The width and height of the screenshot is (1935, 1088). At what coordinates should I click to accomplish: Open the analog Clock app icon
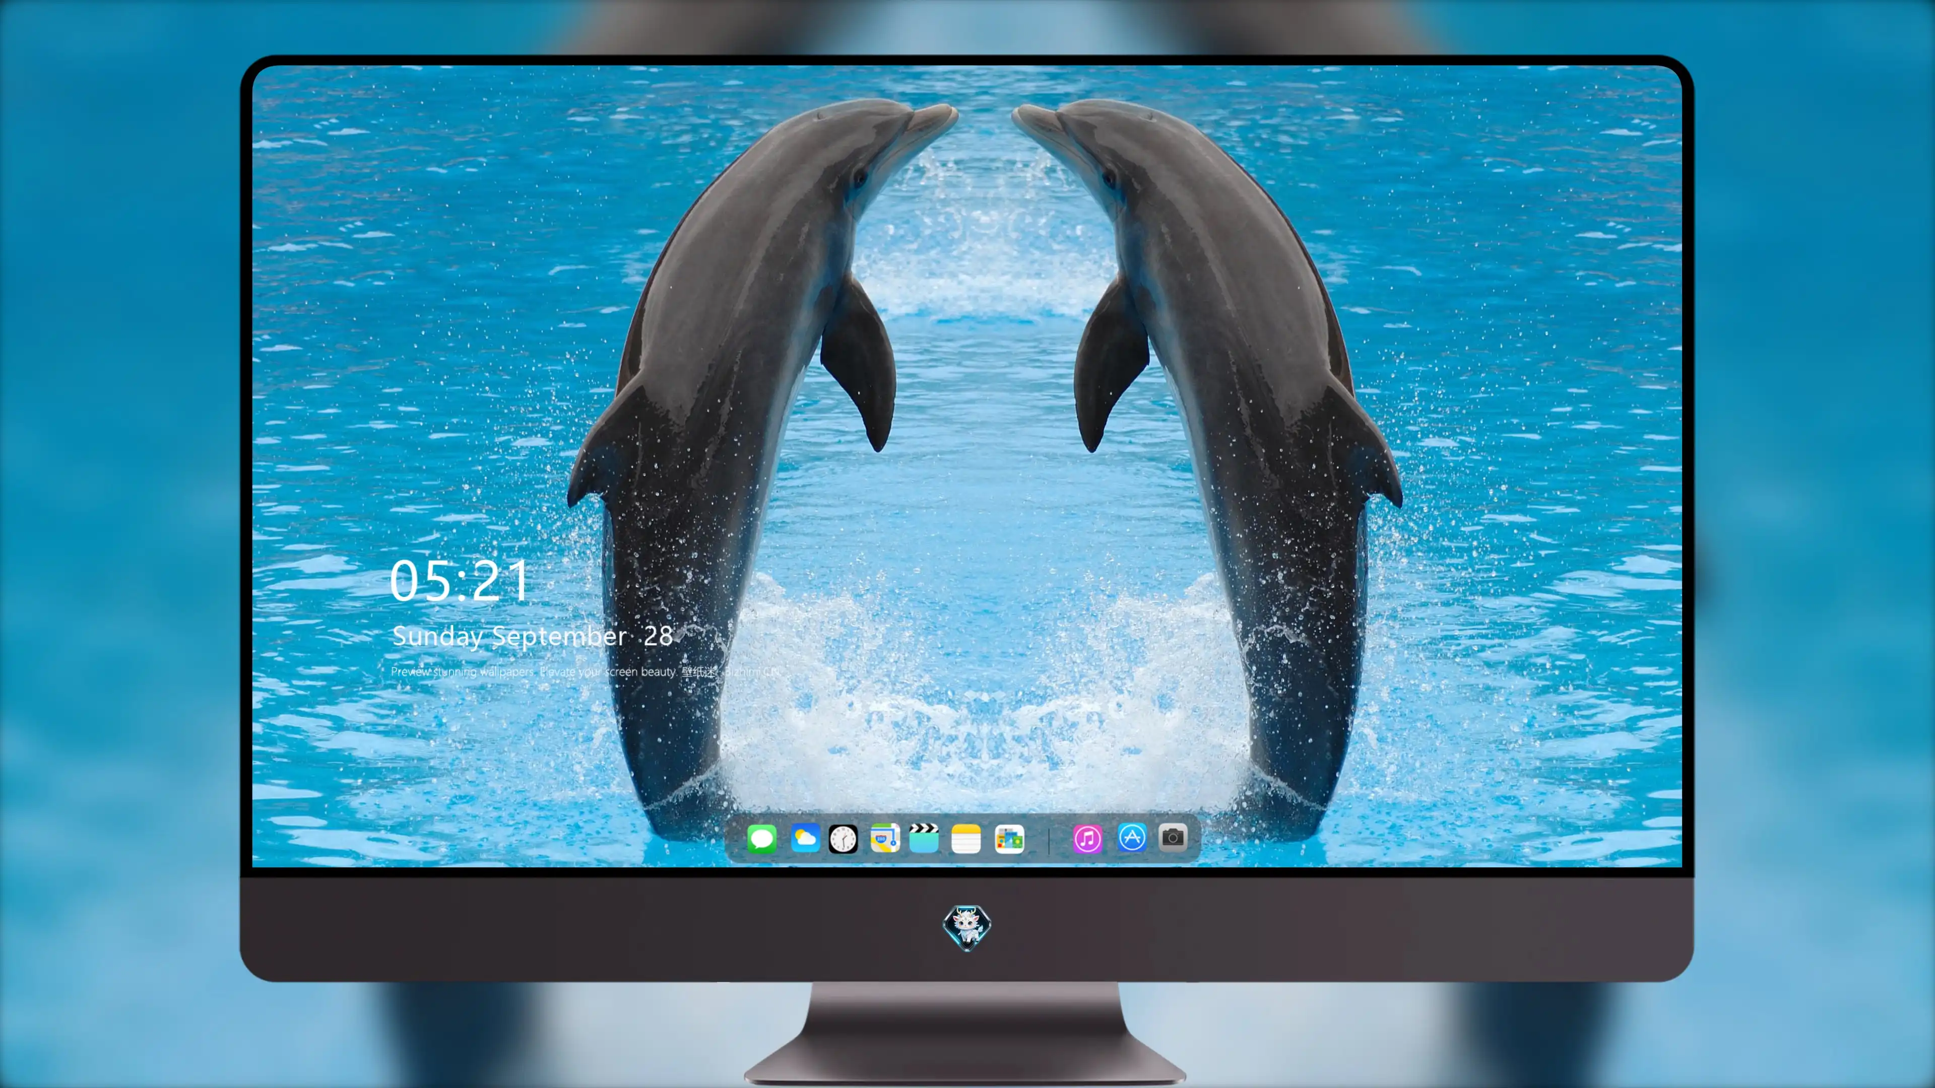[x=843, y=839]
